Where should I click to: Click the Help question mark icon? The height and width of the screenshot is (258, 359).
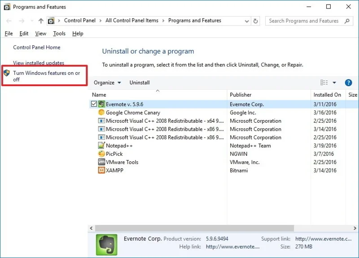coord(349,82)
